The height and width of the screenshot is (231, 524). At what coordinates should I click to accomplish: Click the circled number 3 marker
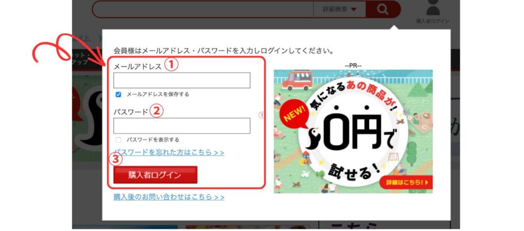(x=115, y=159)
